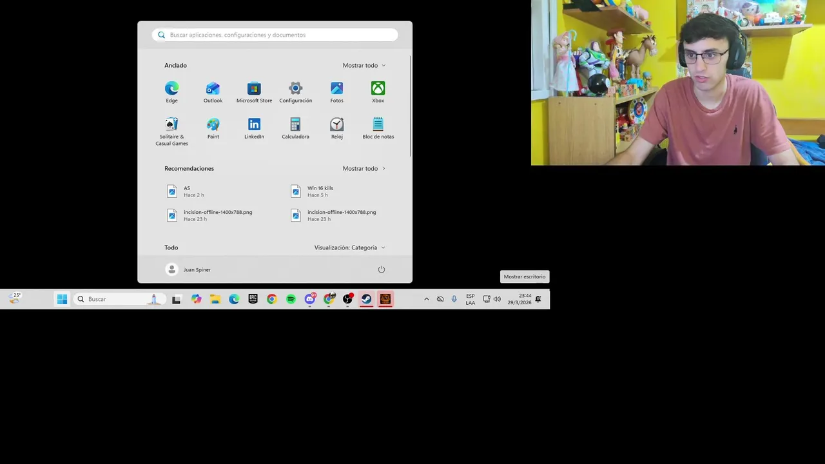This screenshot has width=825, height=464.
Task: Open Spotify from the taskbar
Action: pos(291,299)
